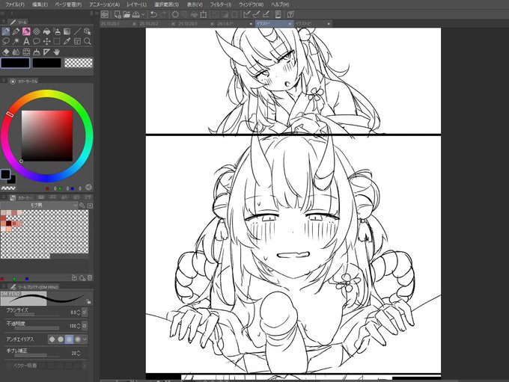Open the save dropdown arrow in command bar
Screen dimensions: 509x382
143,15
